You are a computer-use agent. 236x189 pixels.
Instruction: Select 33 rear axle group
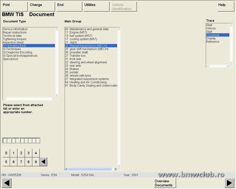pos(91,66)
